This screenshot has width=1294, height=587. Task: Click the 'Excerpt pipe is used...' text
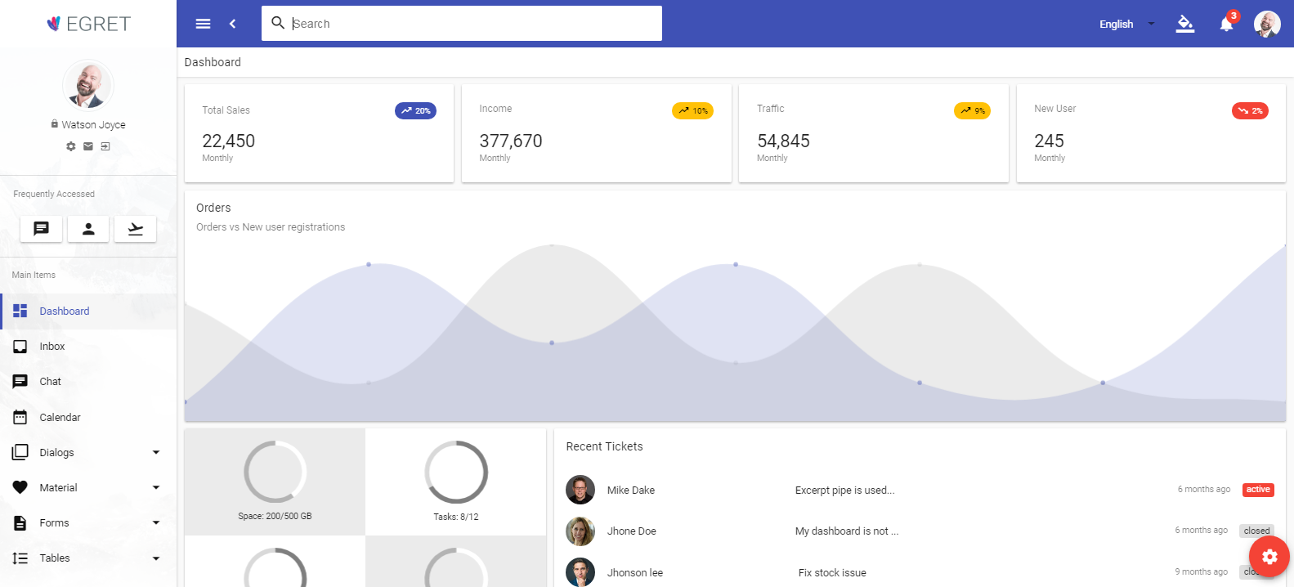(x=845, y=491)
